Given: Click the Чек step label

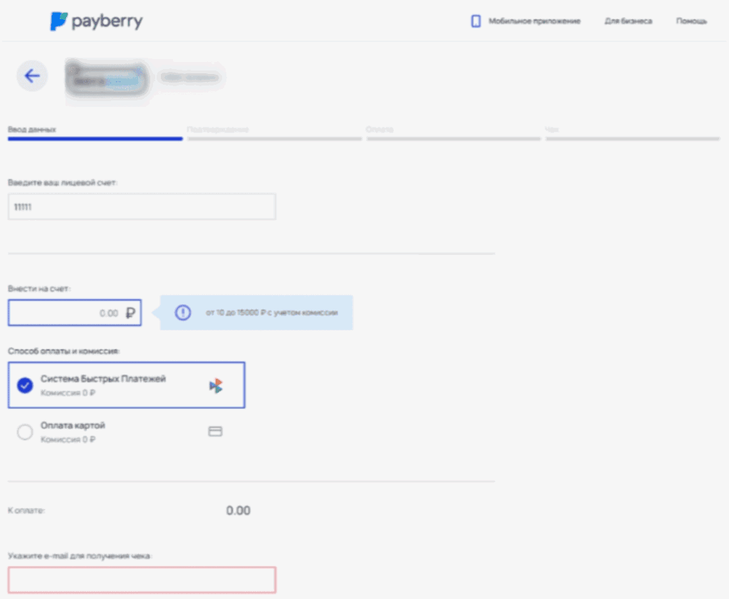Looking at the screenshot, I should tap(554, 130).
